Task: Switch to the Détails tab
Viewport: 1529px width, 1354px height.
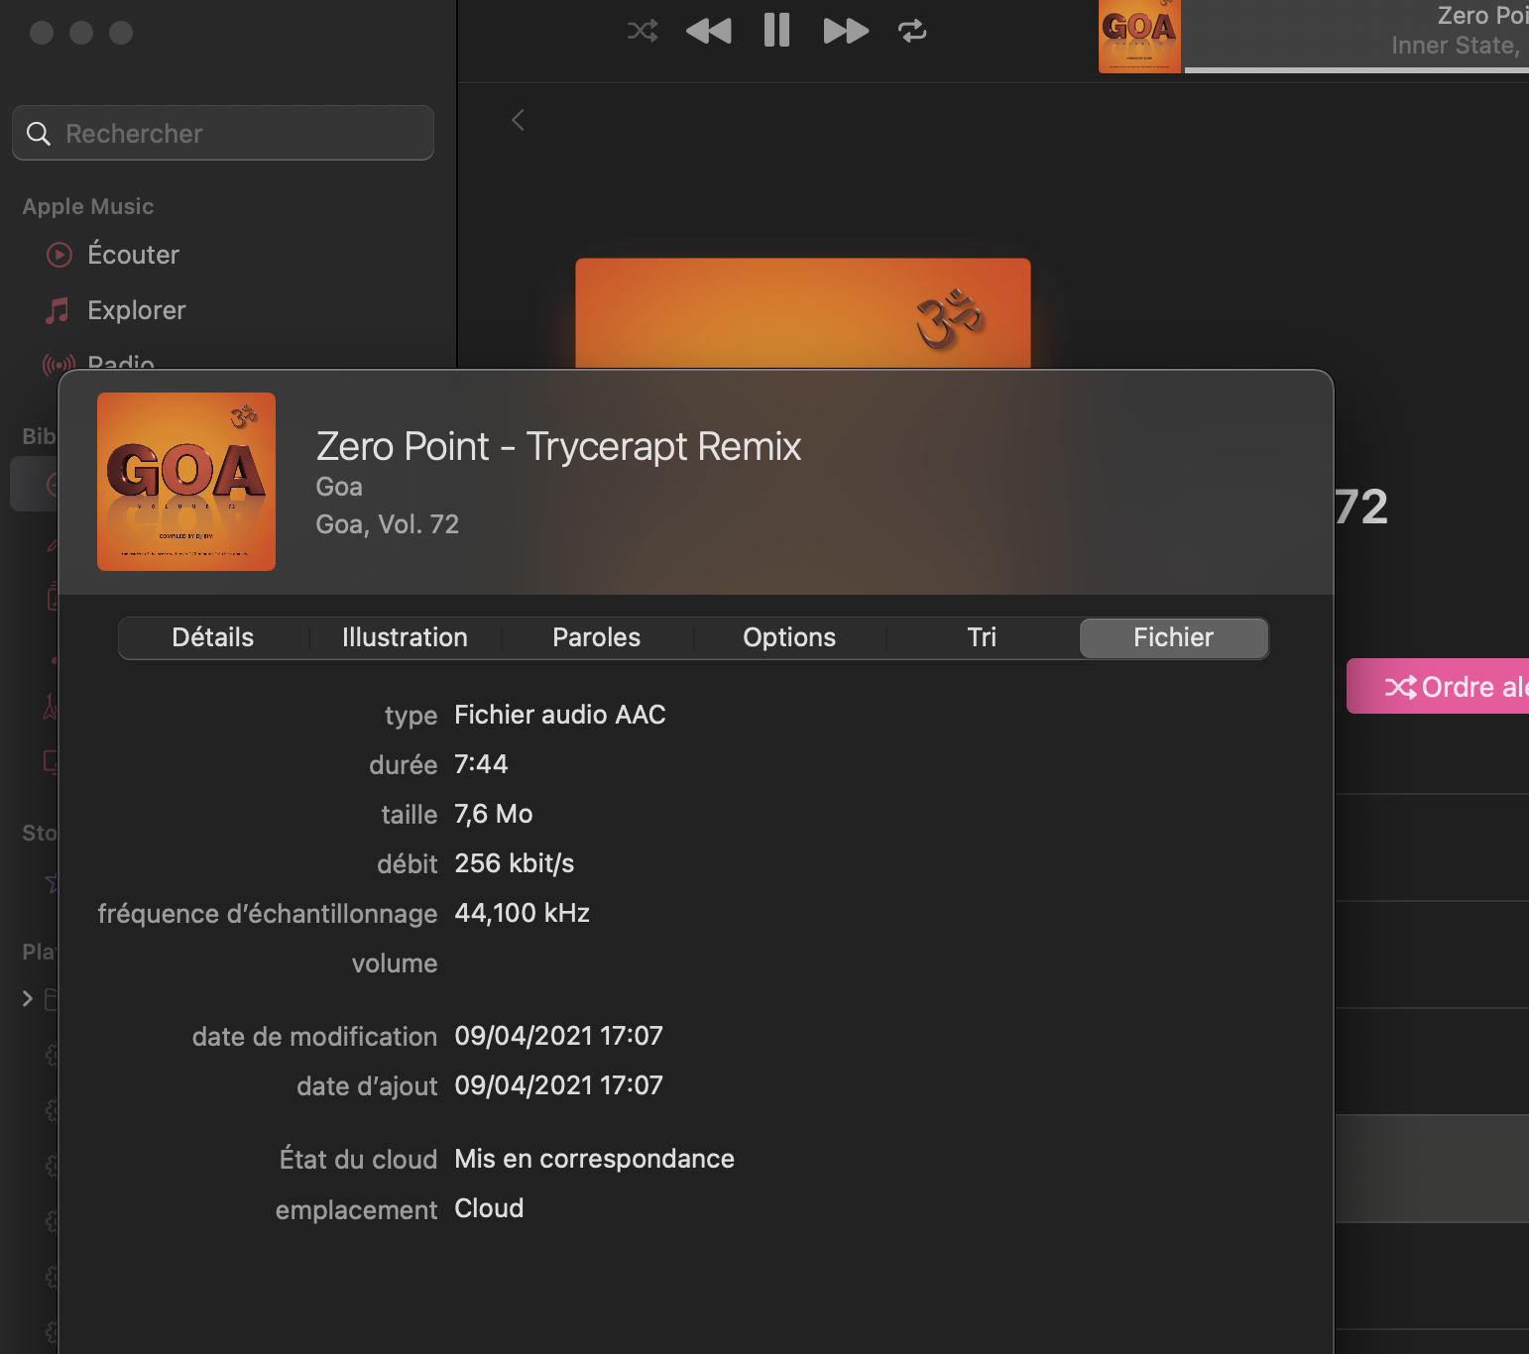Action: pos(213,637)
